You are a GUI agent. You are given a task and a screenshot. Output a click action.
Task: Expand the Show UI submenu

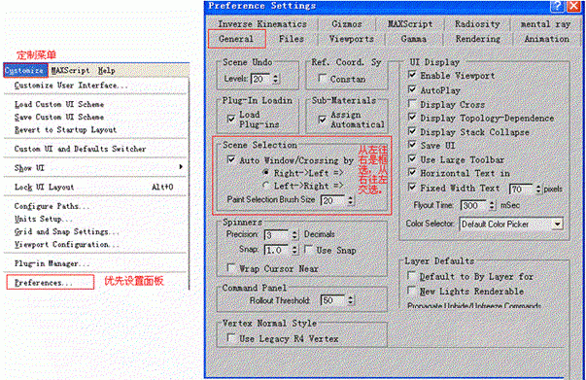98,168
